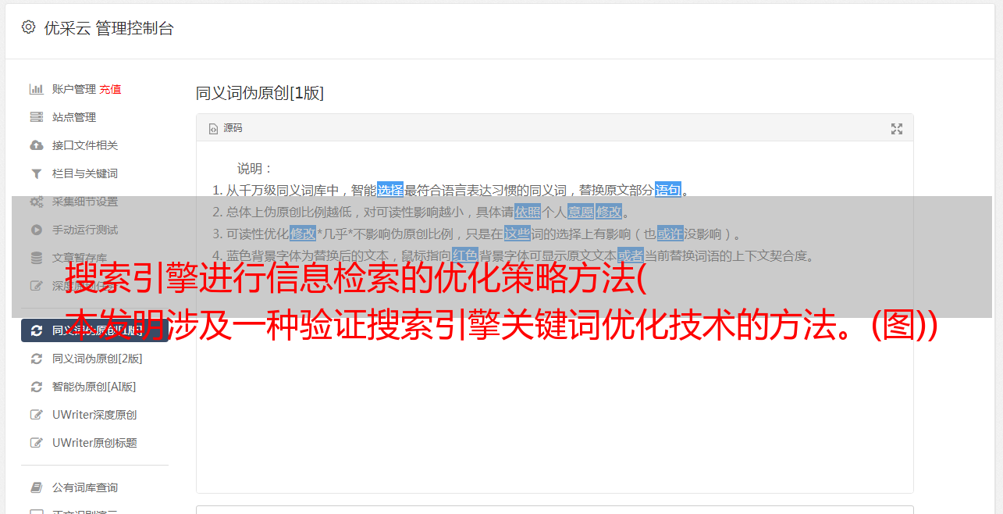The height and width of the screenshot is (514, 1003).
Task: Click the 优采云 管理控制台 header title
Action: [108, 28]
